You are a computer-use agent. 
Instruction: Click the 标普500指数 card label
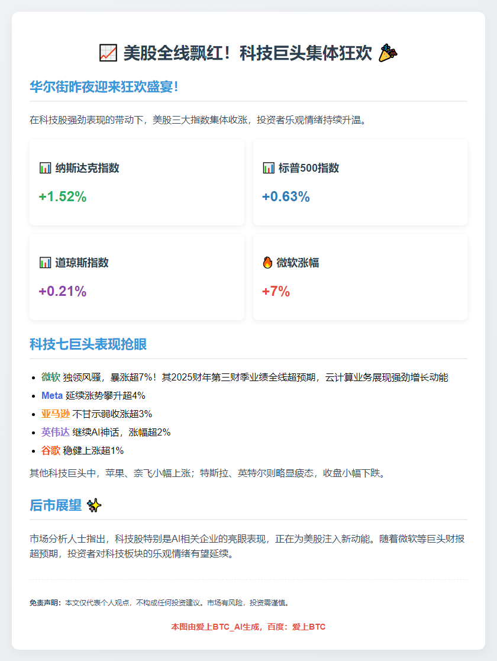pos(309,168)
